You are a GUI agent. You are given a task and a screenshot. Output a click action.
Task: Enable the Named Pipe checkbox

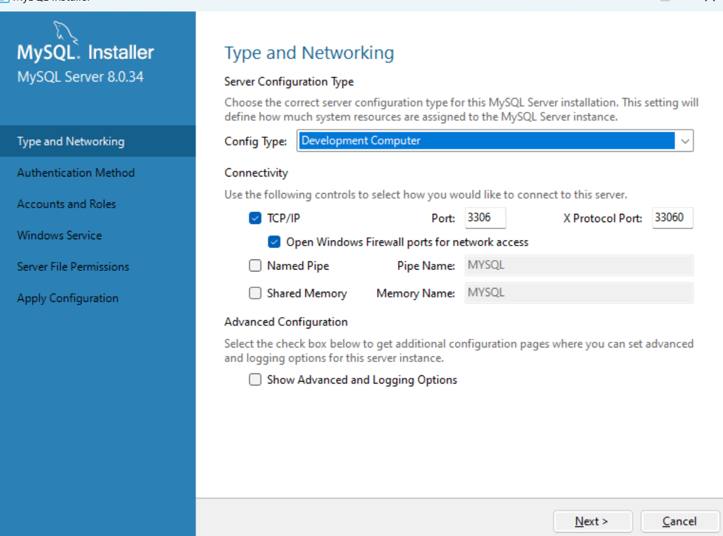pos(255,266)
